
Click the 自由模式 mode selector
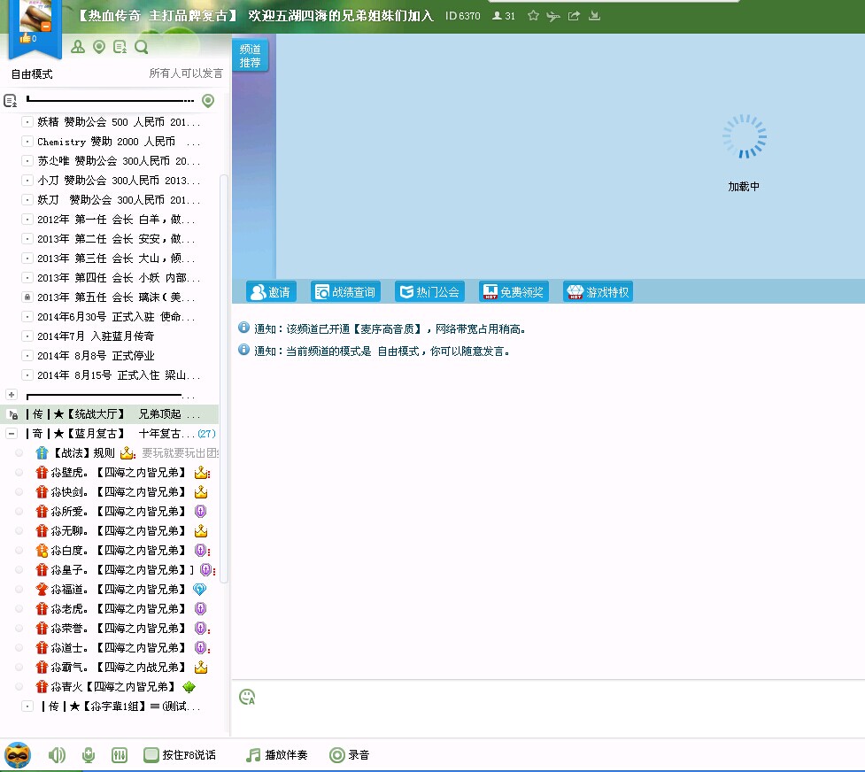(x=32, y=73)
